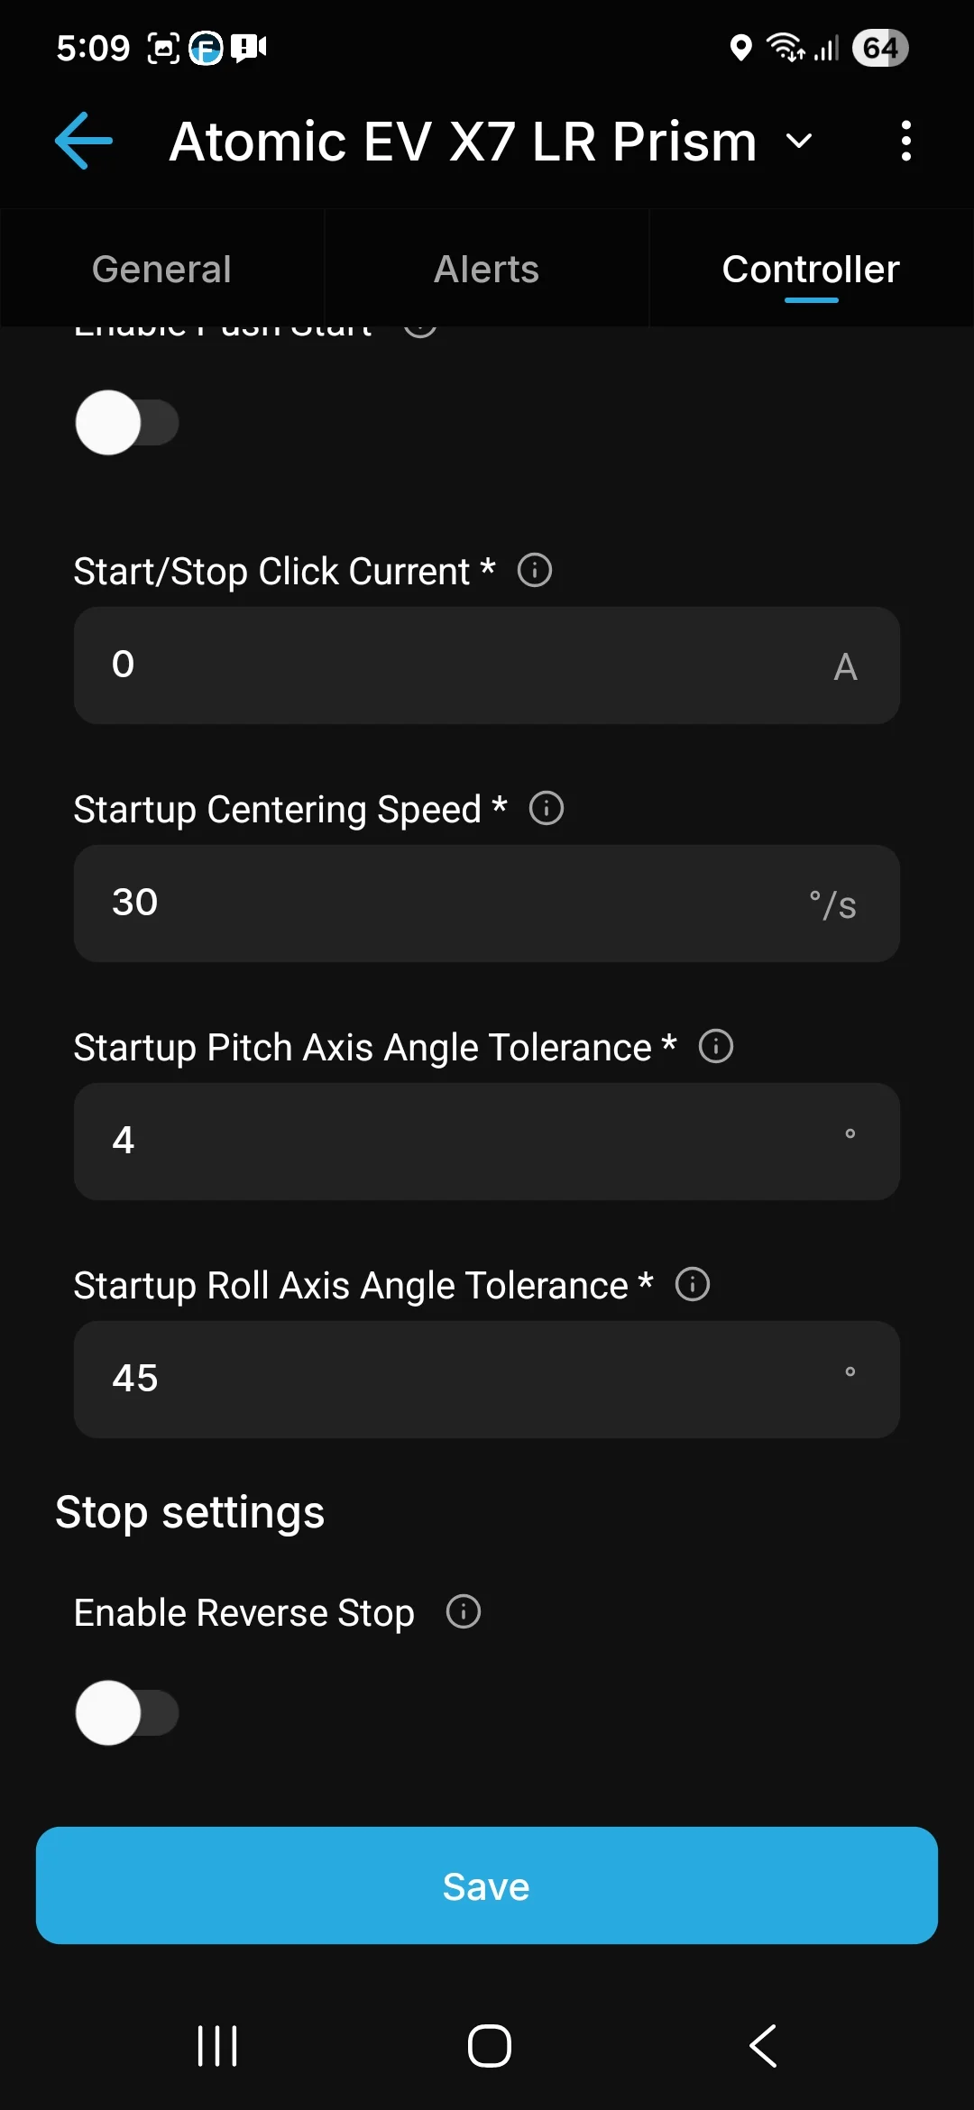Switch to the Alerts tab
The image size is (974, 2110).
[x=486, y=270]
